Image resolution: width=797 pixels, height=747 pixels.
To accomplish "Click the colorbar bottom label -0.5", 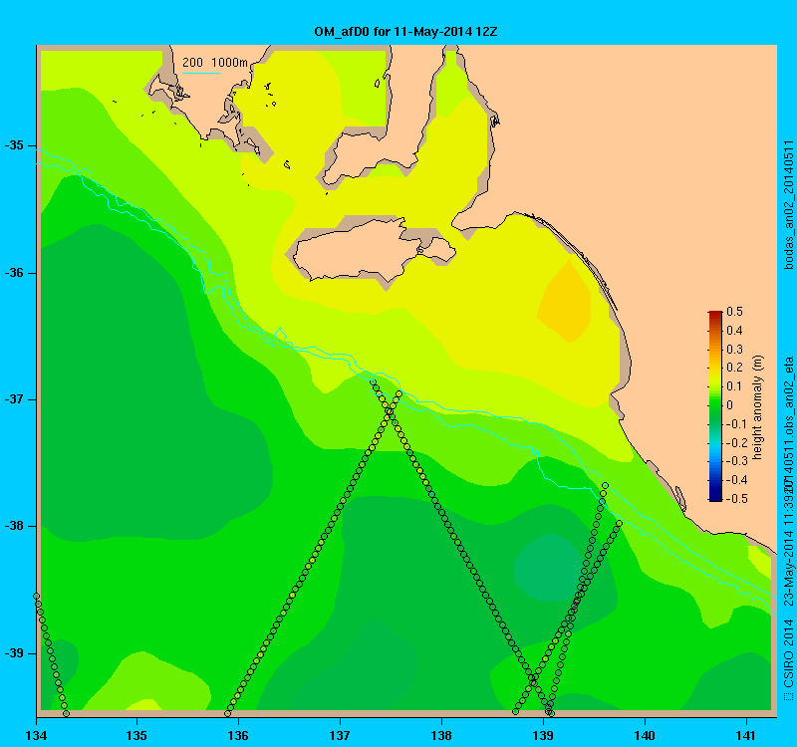I will pyautogui.click(x=735, y=499).
